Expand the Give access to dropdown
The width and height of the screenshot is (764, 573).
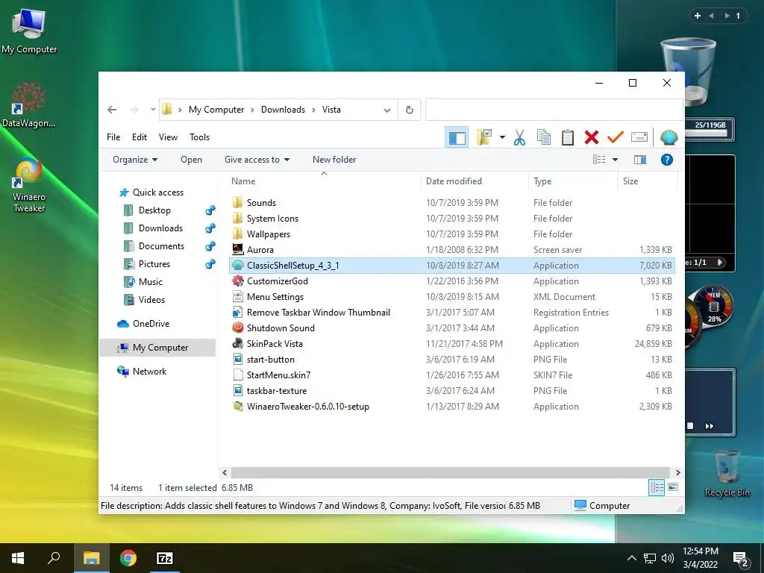[257, 160]
